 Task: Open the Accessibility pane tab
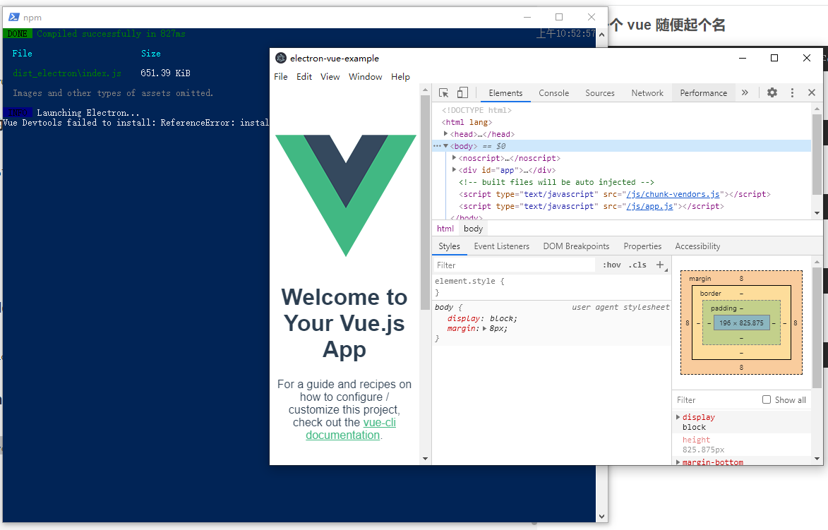coord(697,246)
